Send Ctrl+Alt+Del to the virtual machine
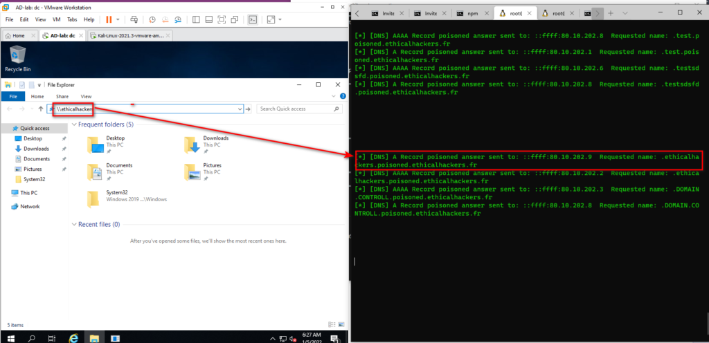The height and width of the screenshot is (343, 709). (134, 19)
